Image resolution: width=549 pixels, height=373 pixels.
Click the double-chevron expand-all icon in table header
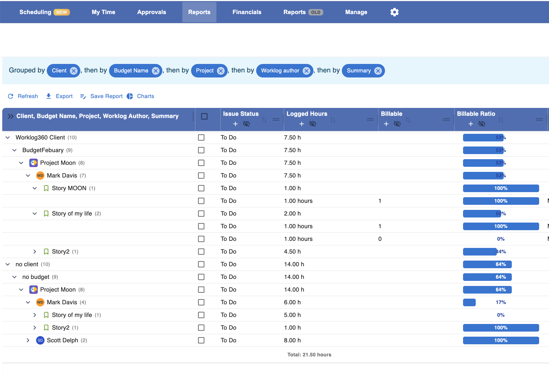(10, 116)
